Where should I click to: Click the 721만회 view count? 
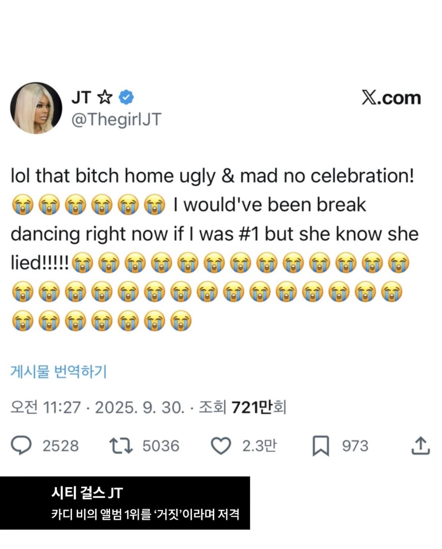tap(259, 407)
